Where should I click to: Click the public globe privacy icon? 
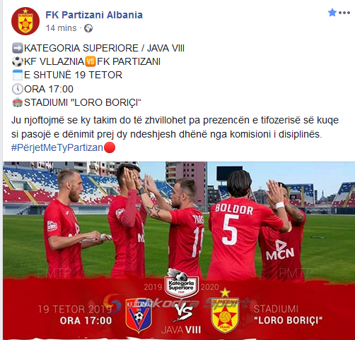pos(88,28)
